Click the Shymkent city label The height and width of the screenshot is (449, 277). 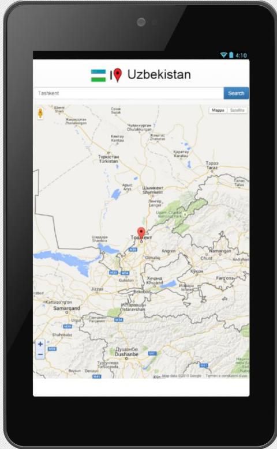pos(153,193)
